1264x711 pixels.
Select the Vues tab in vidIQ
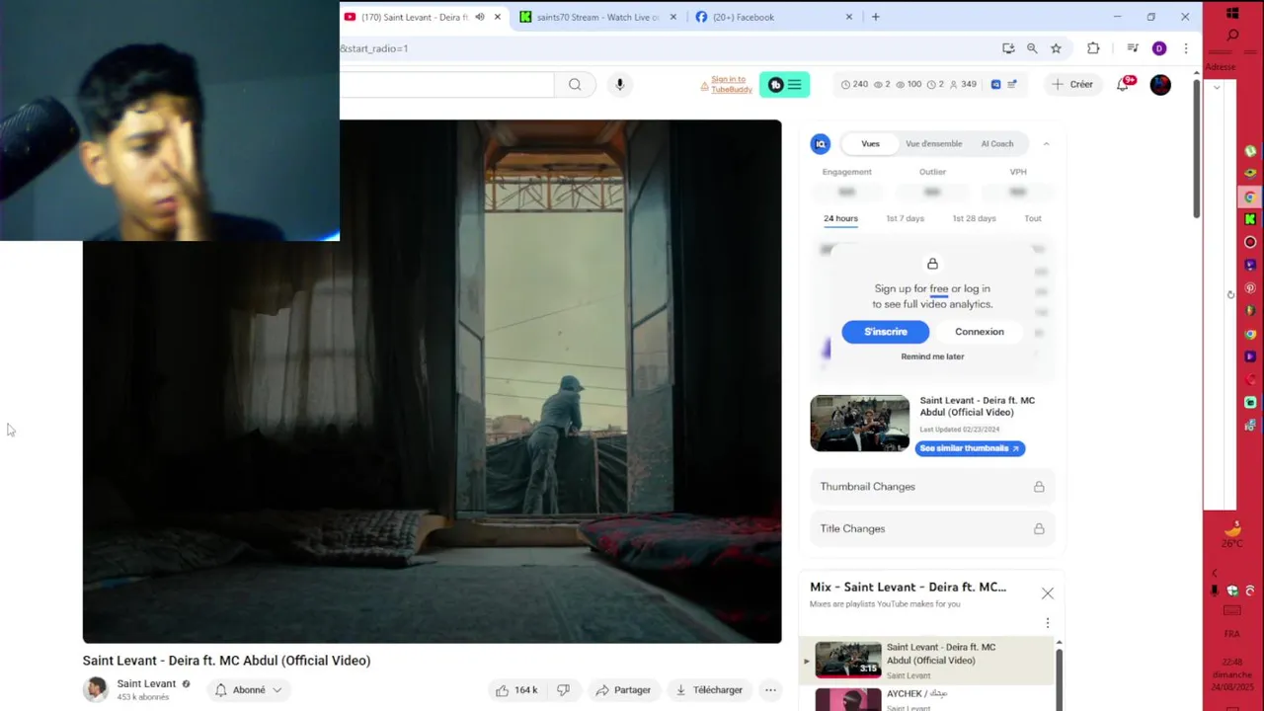click(x=870, y=144)
